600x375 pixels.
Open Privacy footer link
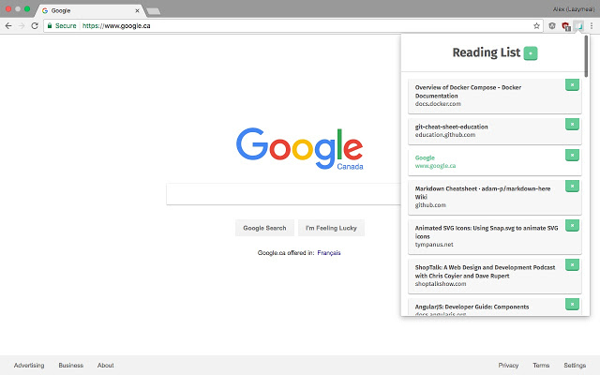click(x=508, y=366)
